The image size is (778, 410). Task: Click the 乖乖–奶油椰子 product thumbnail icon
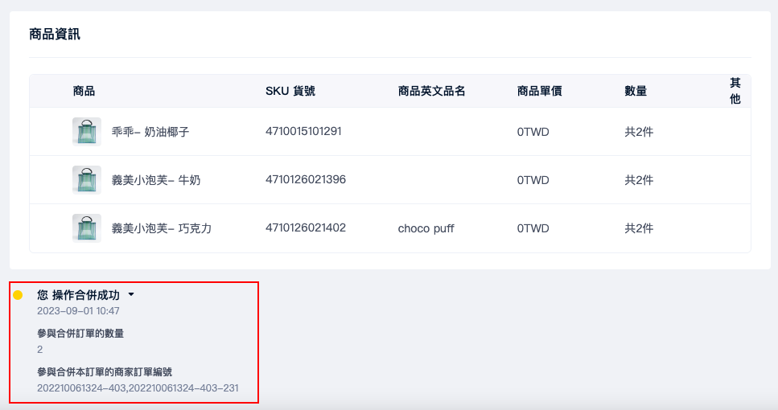[x=87, y=131]
